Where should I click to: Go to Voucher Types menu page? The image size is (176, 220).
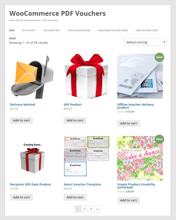coord(51,31)
